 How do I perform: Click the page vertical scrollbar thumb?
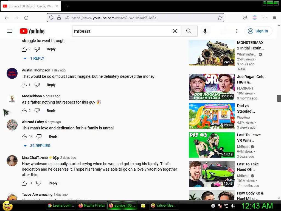click(279, 98)
